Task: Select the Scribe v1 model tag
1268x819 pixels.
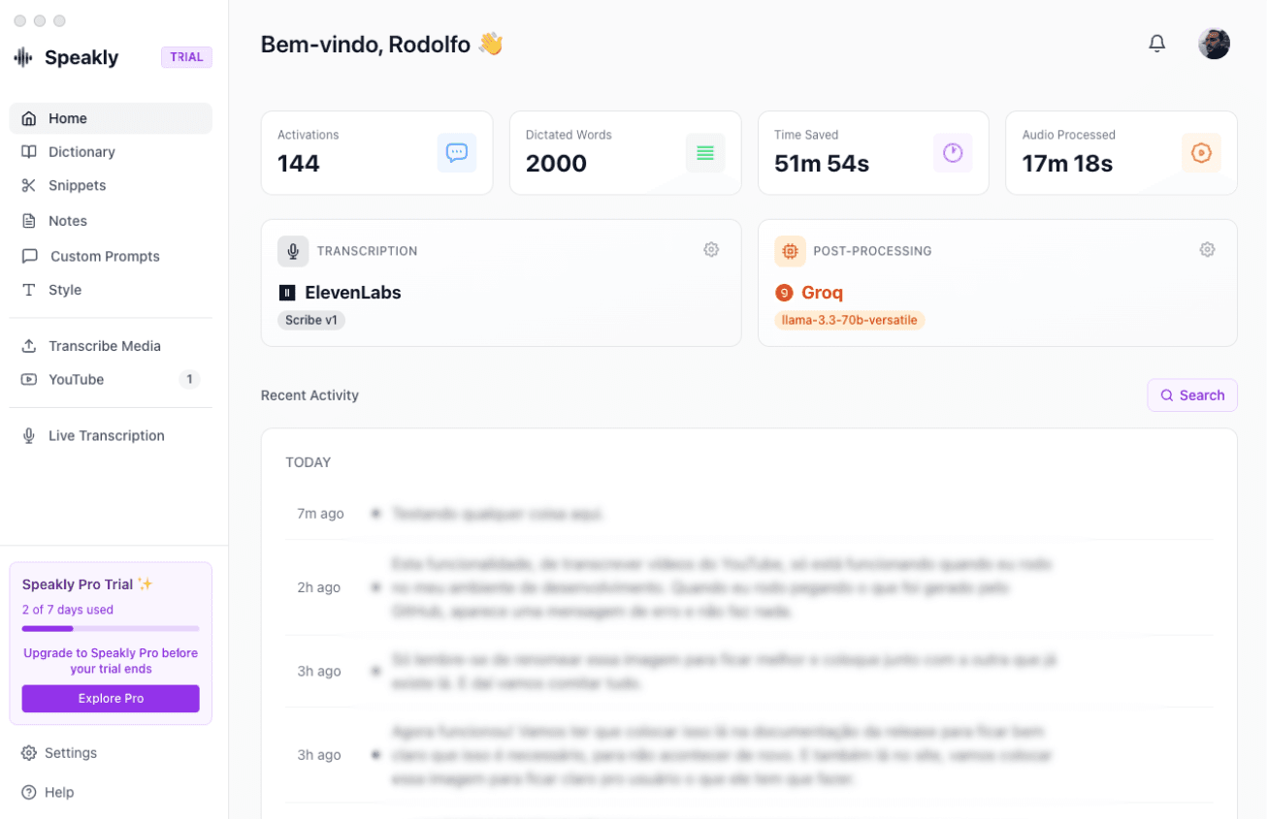Action: pyautogui.click(x=311, y=319)
